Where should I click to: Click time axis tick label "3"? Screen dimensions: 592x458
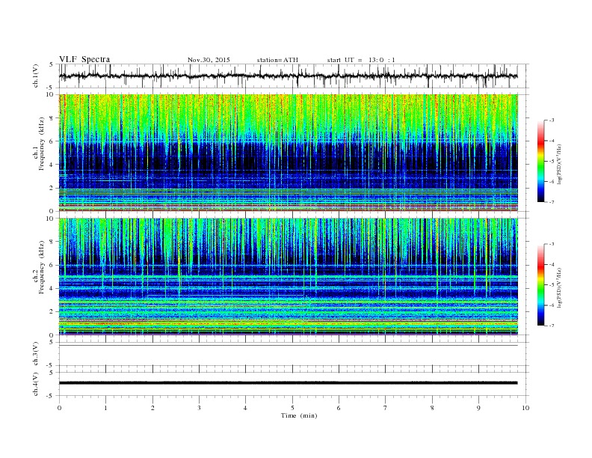coord(199,408)
